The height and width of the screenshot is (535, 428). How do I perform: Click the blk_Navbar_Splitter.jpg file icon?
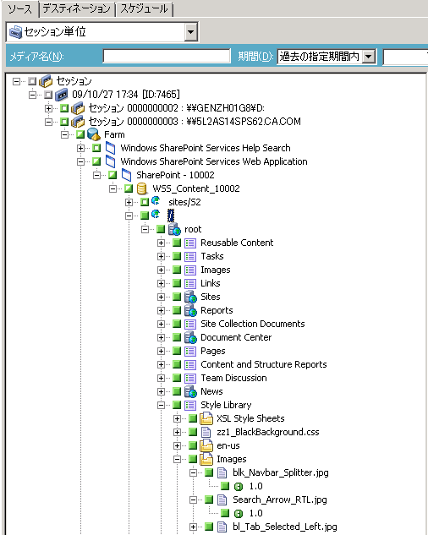coord(222,472)
